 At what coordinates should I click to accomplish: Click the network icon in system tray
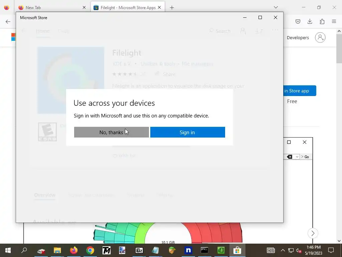tap(291, 250)
